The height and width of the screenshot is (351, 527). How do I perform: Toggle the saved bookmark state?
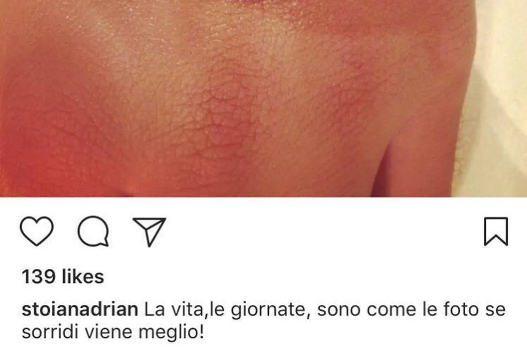click(496, 232)
